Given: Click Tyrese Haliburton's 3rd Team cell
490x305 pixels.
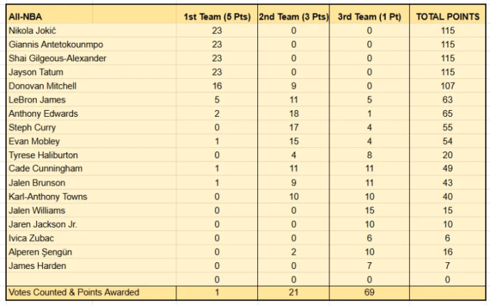Looking at the screenshot, I should pyautogui.click(x=370, y=155).
